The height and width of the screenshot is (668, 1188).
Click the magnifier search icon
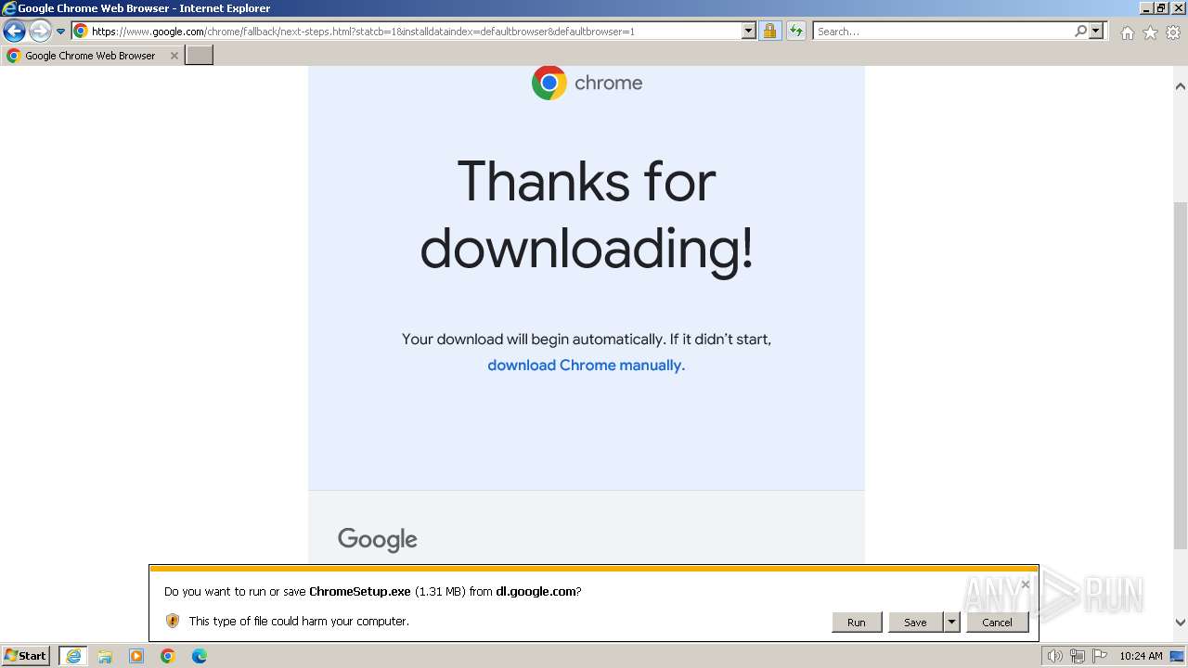1080,31
